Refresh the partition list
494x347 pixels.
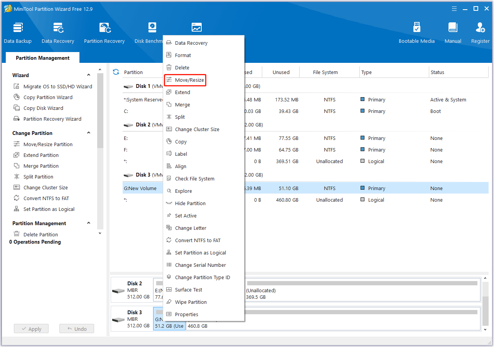point(116,72)
